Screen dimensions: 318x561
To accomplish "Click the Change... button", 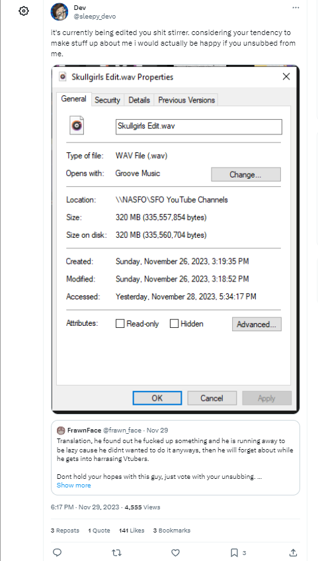I will [246, 175].
